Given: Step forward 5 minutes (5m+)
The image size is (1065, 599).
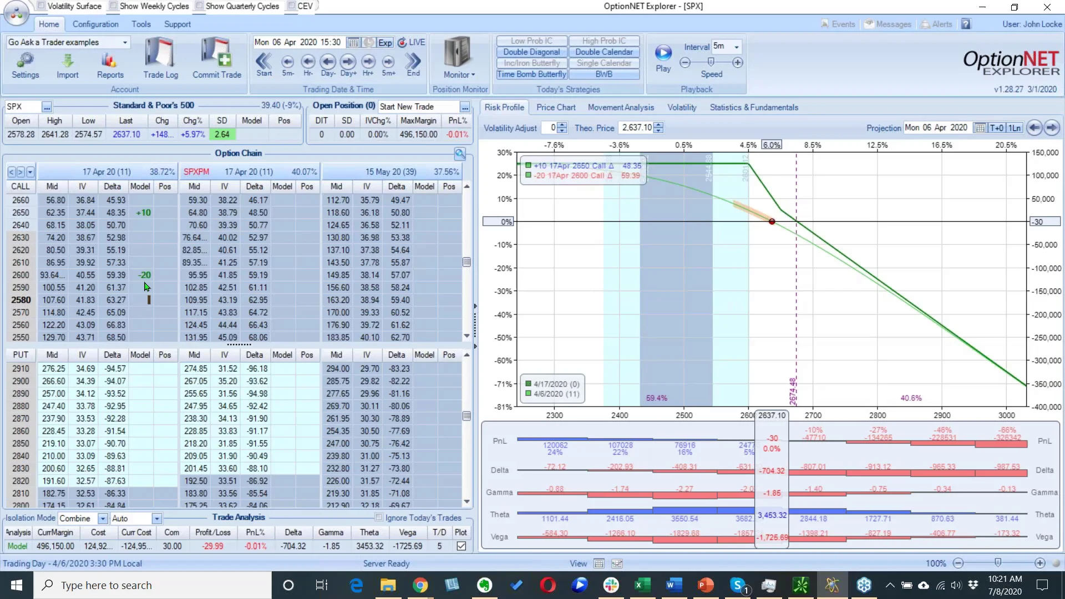Looking at the screenshot, I should click(x=388, y=64).
